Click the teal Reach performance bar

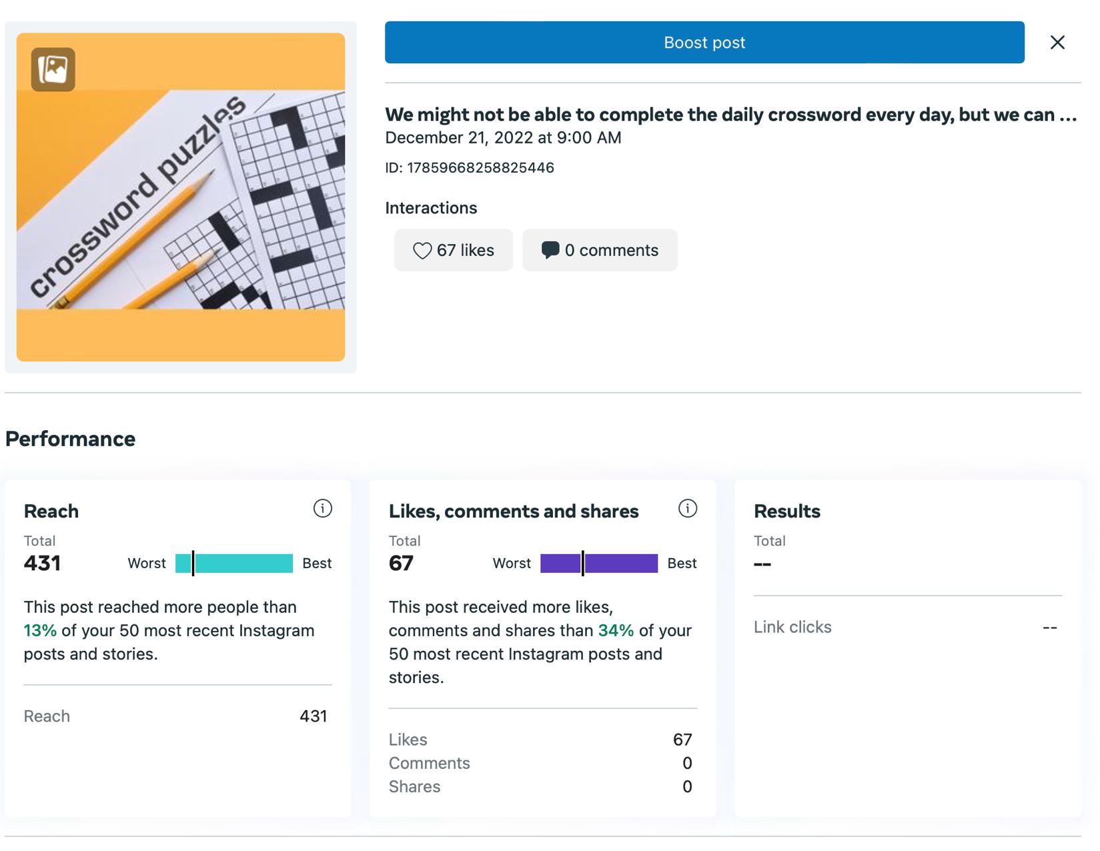point(234,564)
